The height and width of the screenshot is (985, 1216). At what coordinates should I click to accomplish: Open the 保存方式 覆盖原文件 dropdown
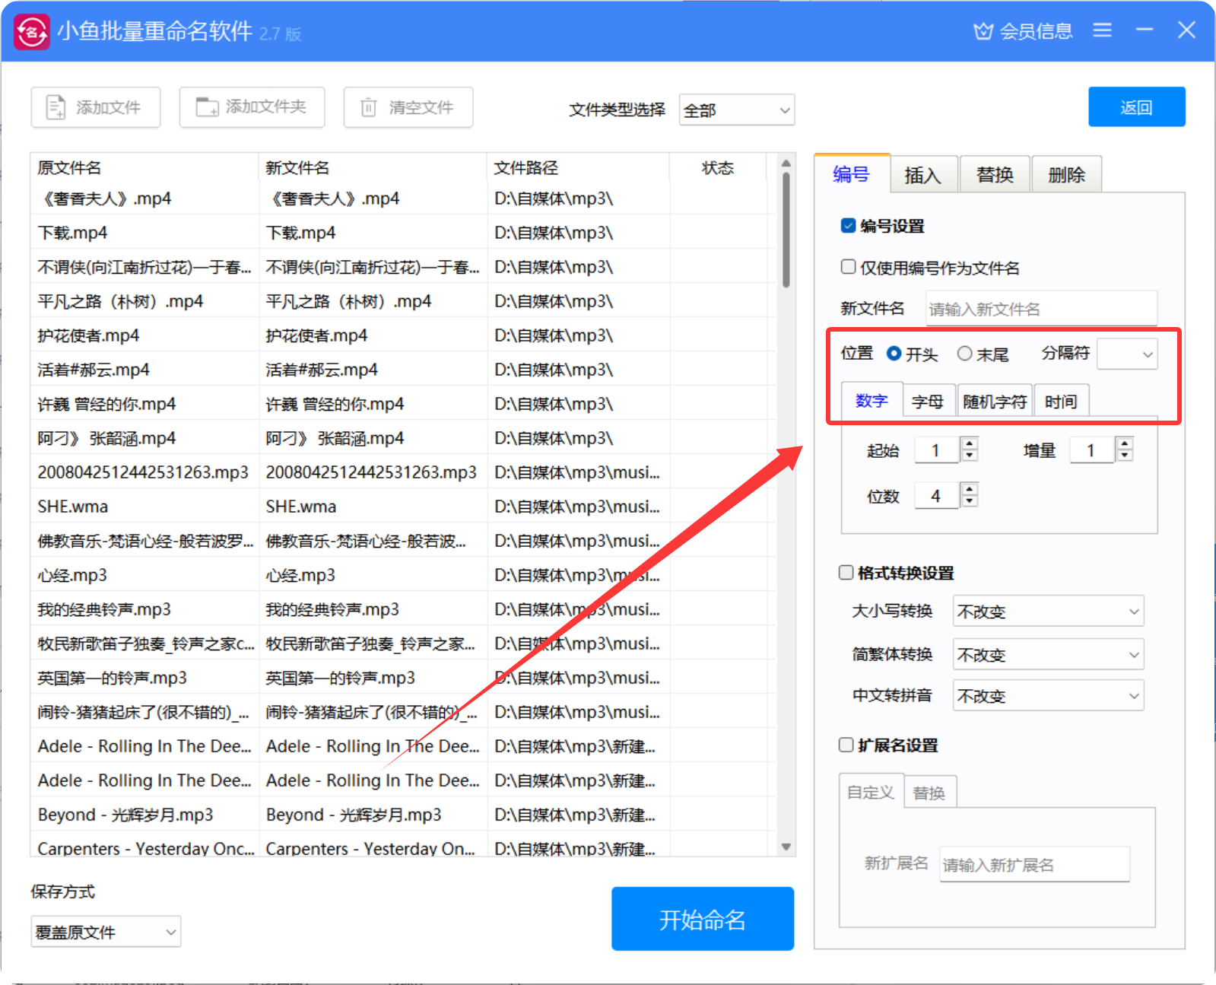[106, 932]
